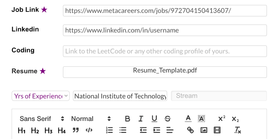Insert a video into editor

217,130
